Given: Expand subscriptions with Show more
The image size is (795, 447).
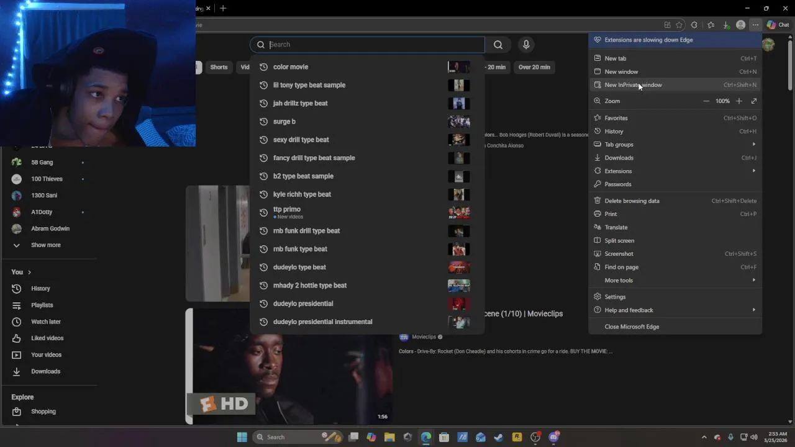Looking at the screenshot, I should (x=48, y=245).
